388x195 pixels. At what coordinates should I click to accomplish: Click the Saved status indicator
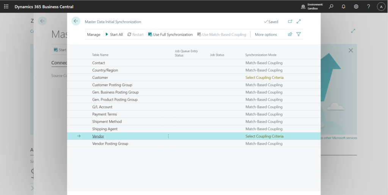(271, 22)
